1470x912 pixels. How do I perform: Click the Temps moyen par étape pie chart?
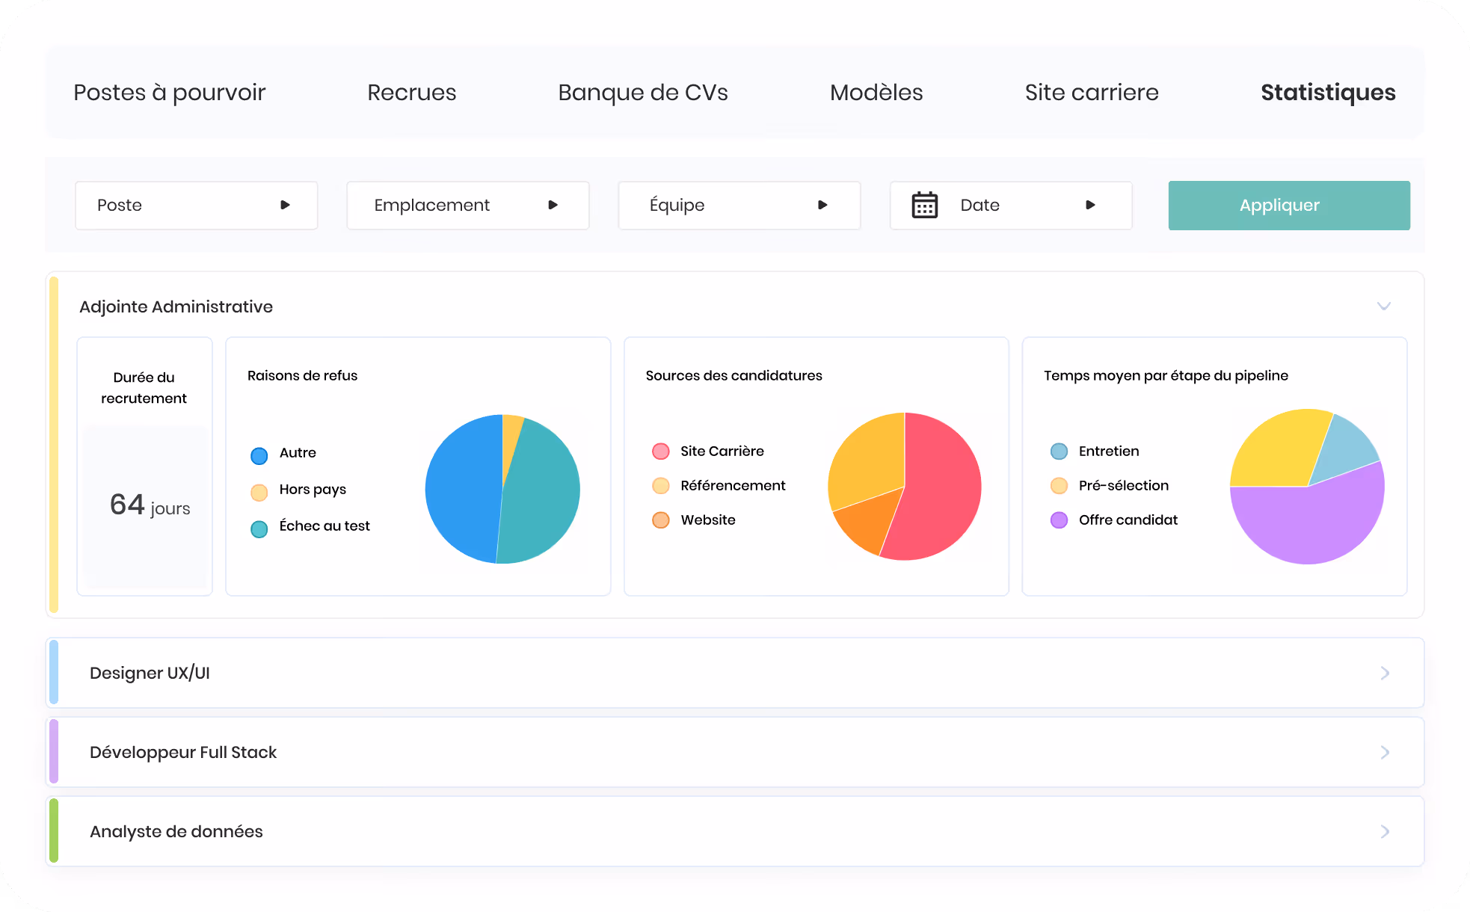(x=1307, y=486)
